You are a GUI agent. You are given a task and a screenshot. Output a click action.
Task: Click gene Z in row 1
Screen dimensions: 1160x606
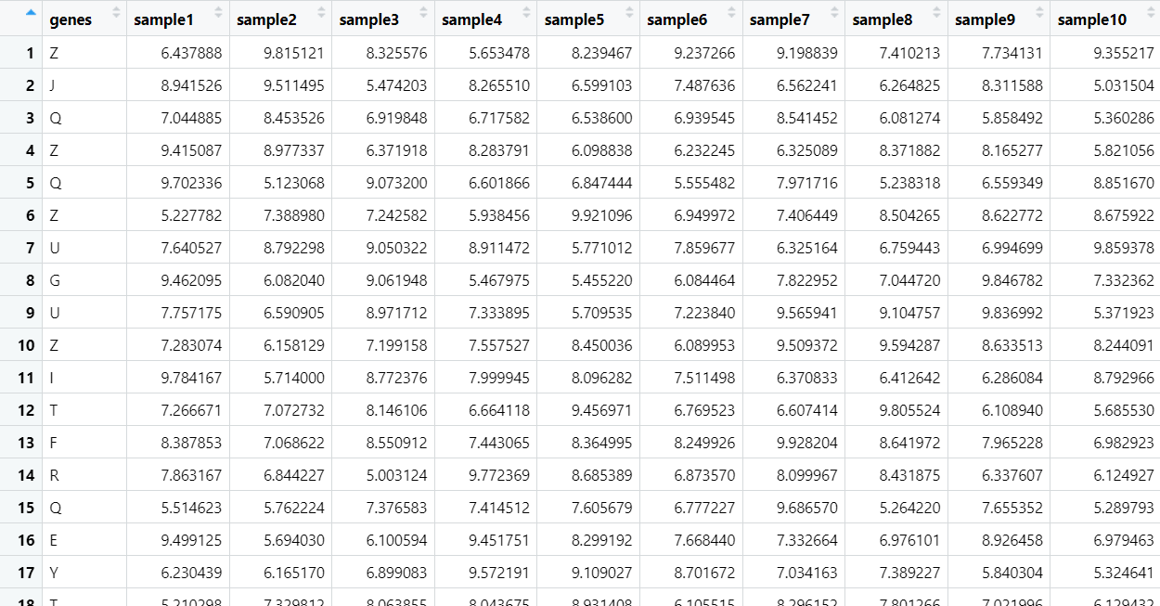[54, 53]
